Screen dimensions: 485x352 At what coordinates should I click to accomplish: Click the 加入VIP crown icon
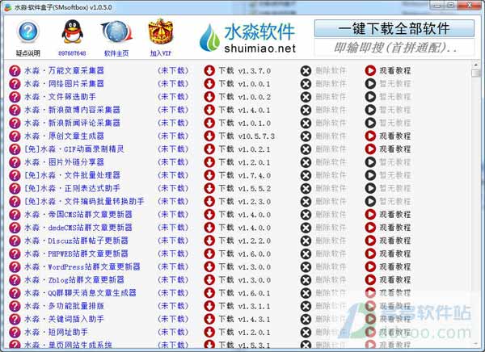[161, 31]
